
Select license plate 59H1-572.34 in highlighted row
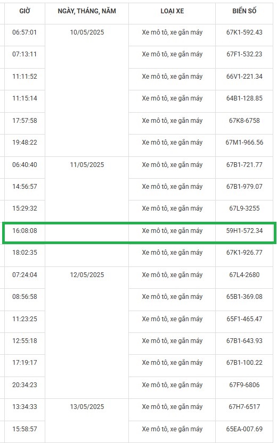point(244,231)
